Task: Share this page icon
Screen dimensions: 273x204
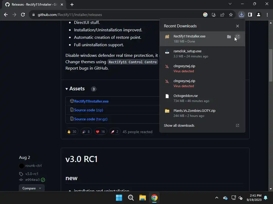Action: tap(222, 15)
